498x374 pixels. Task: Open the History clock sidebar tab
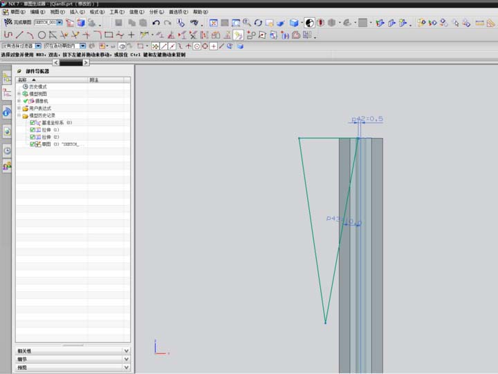click(x=7, y=150)
